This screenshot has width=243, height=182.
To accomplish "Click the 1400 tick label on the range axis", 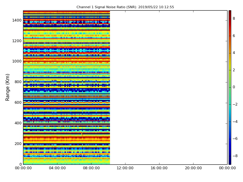I will pos(17,20).
